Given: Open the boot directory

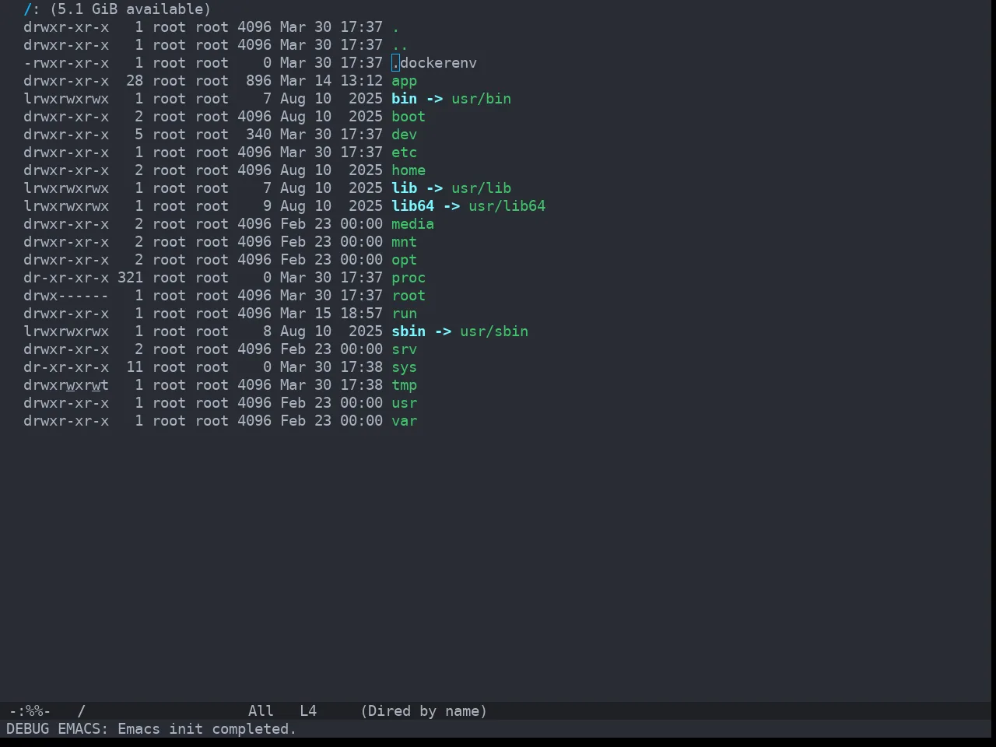Looking at the screenshot, I should click(409, 117).
